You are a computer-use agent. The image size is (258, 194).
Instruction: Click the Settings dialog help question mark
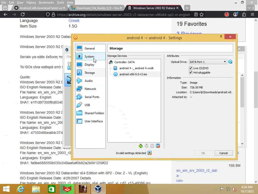click(x=221, y=37)
